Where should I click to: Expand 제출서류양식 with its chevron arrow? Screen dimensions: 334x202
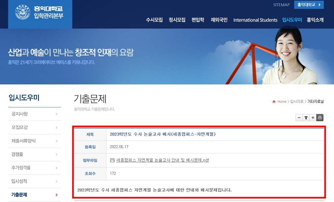57,141
